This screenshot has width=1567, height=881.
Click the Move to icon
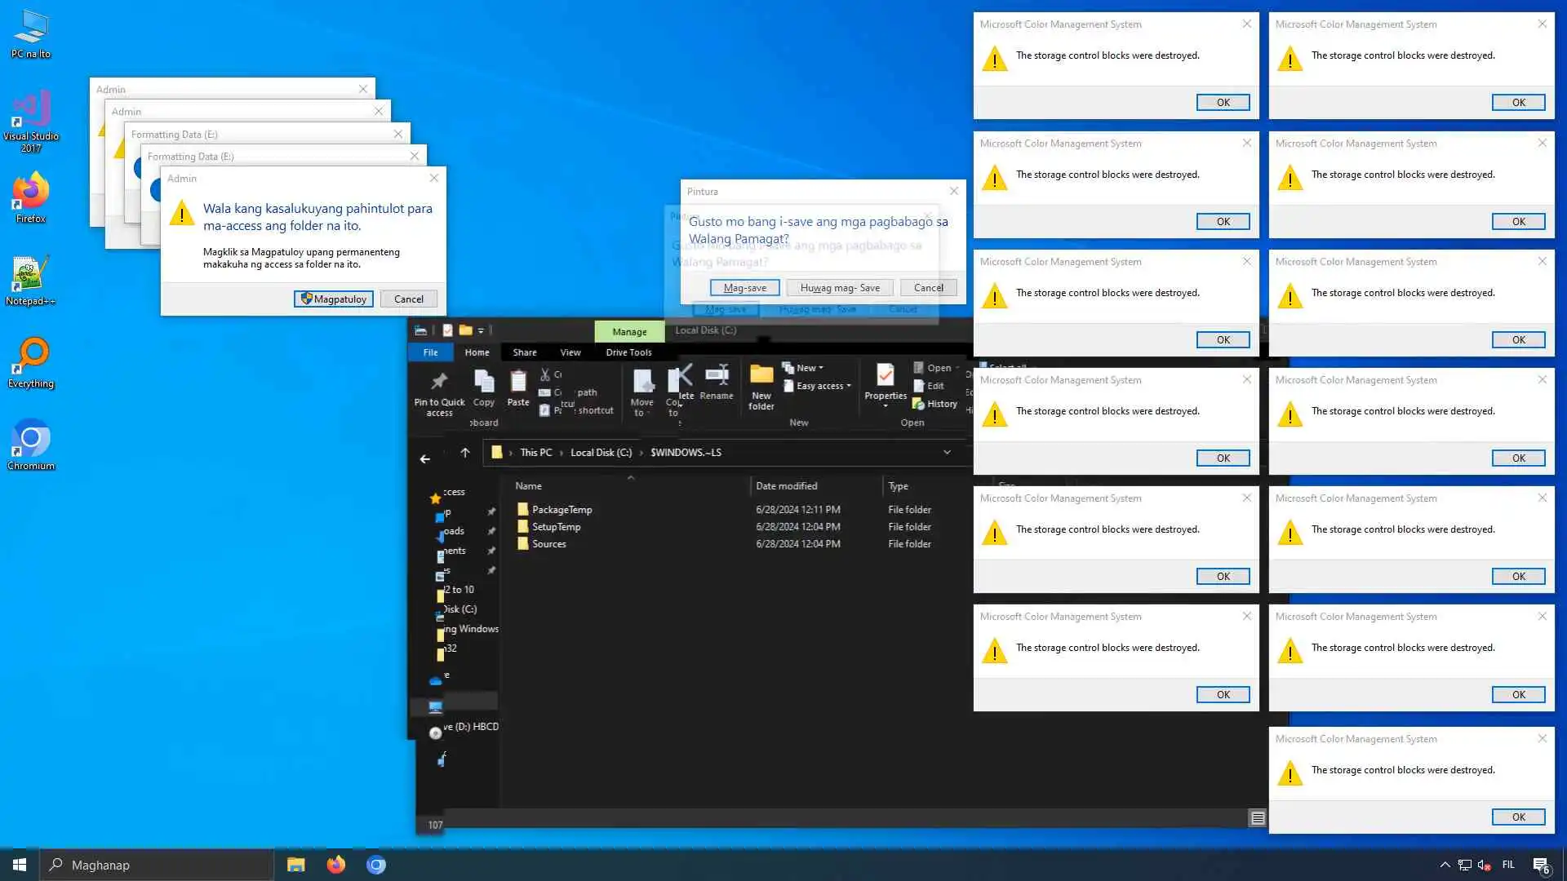[642, 381]
